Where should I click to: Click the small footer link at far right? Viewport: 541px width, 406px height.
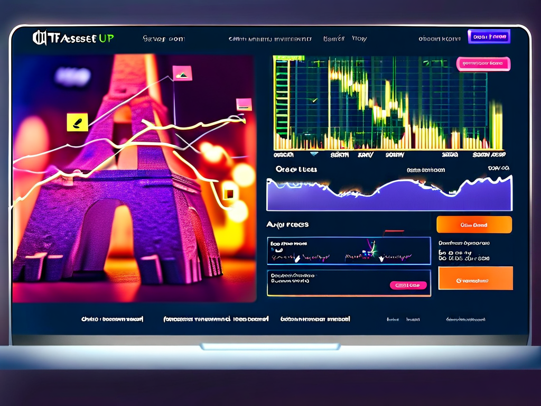click(x=465, y=319)
